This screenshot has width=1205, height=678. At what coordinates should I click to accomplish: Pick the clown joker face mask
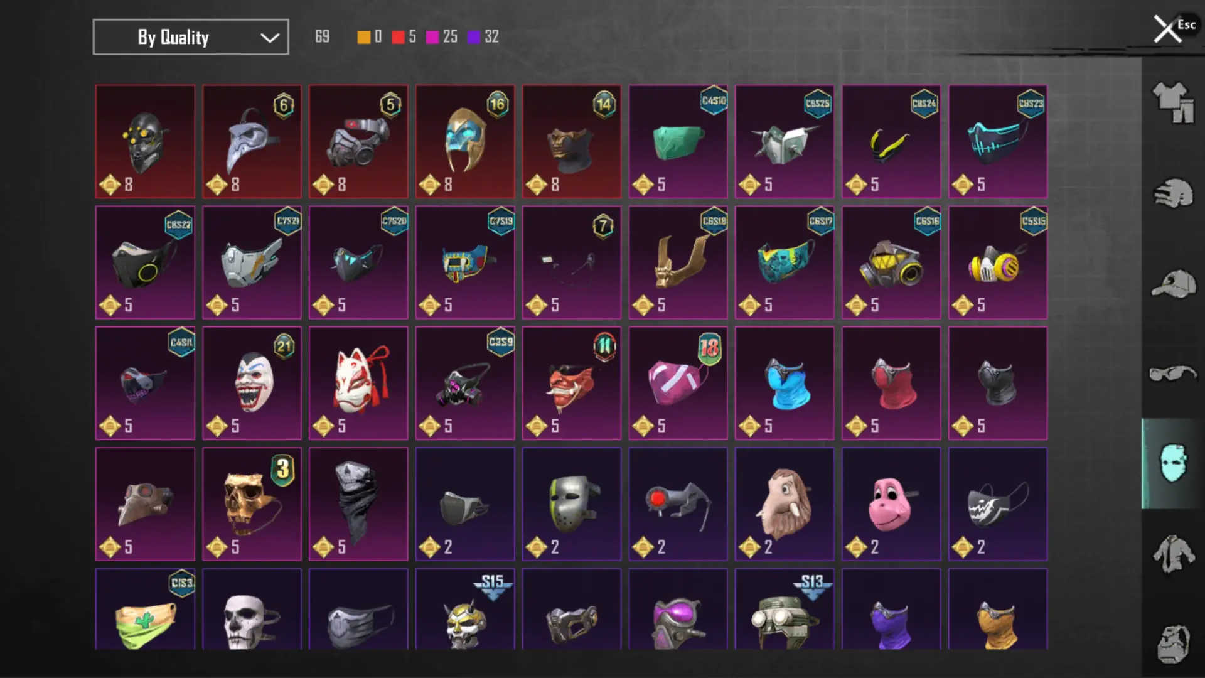(x=252, y=383)
